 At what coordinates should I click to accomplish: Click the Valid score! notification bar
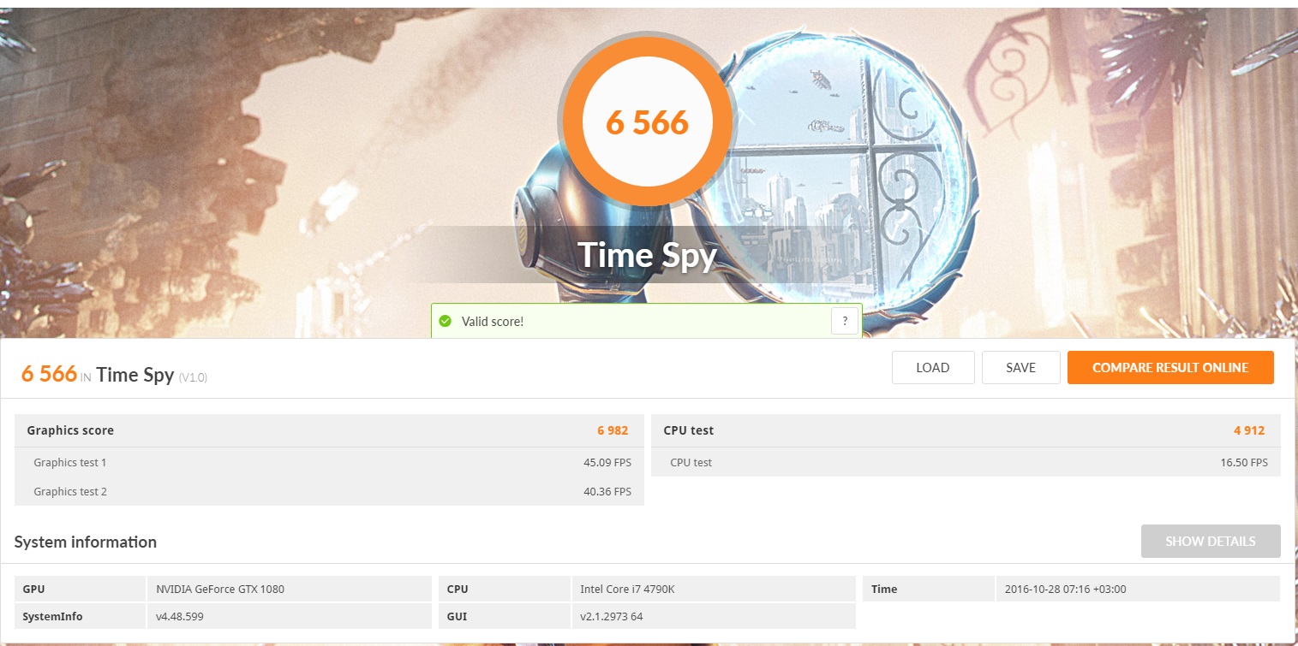tap(647, 321)
